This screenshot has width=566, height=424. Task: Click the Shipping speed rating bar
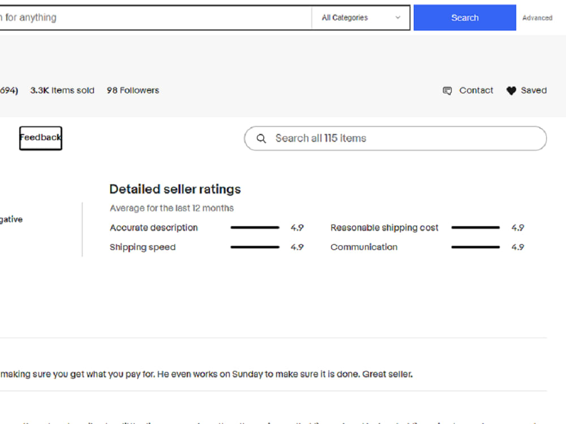(x=255, y=247)
